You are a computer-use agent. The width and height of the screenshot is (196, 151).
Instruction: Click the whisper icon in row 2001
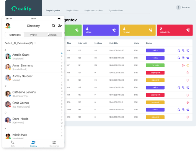[183, 110]
